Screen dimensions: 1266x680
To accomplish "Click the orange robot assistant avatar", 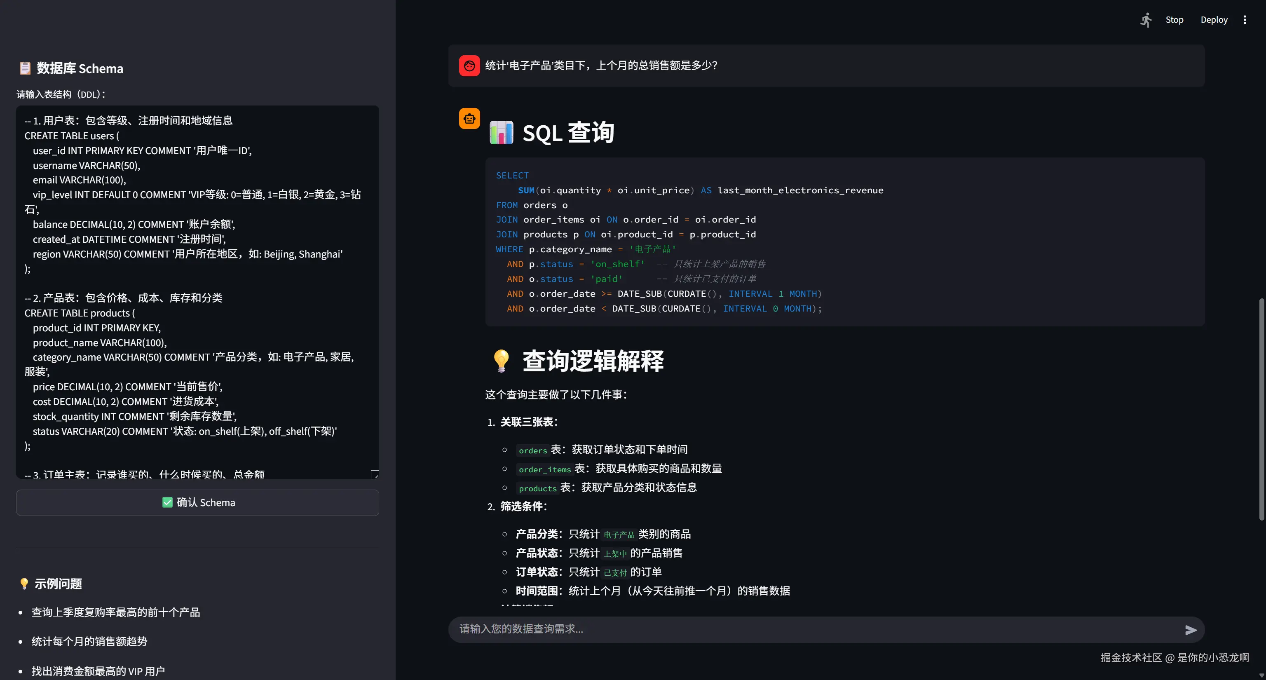I will point(469,118).
